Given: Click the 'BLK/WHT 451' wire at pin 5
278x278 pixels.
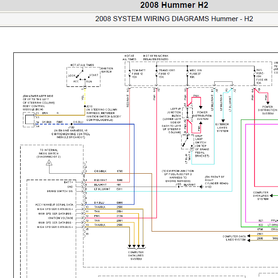Looking at the screenshot, I should point(108,185).
